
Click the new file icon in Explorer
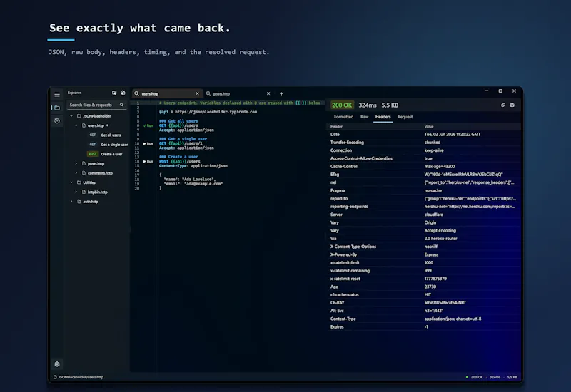pos(123,93)
